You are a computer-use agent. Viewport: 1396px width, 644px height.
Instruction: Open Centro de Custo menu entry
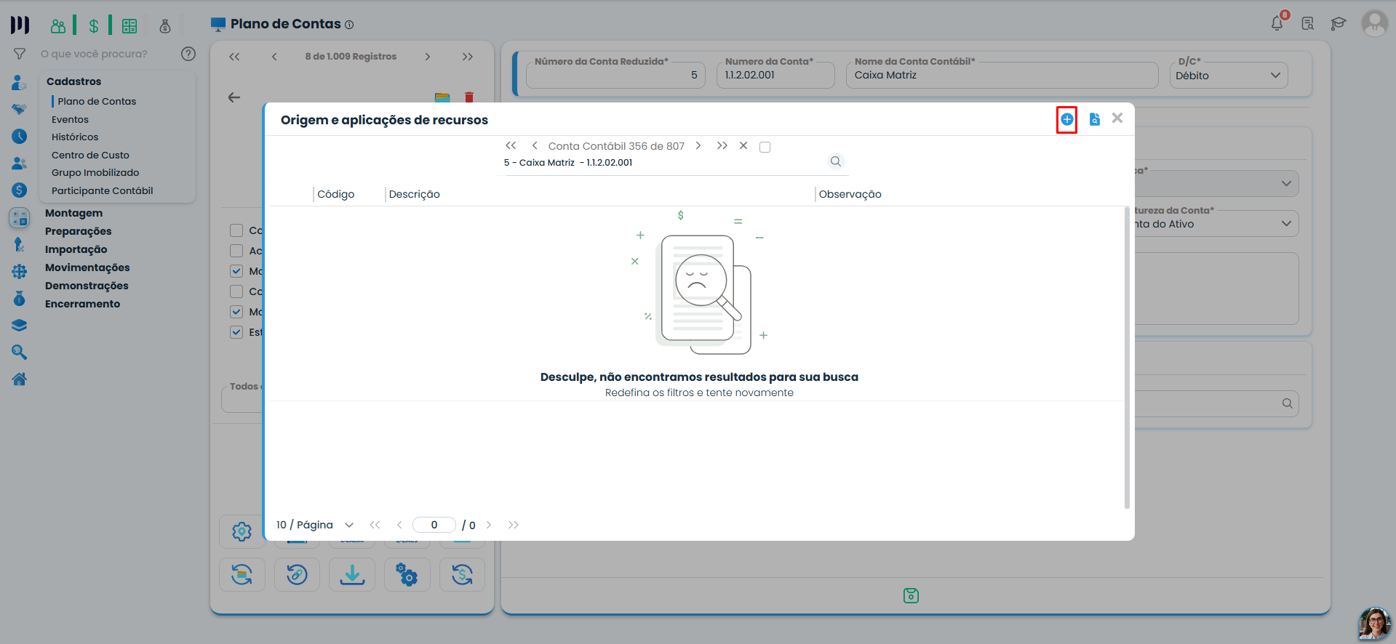(x=90, y=155)
